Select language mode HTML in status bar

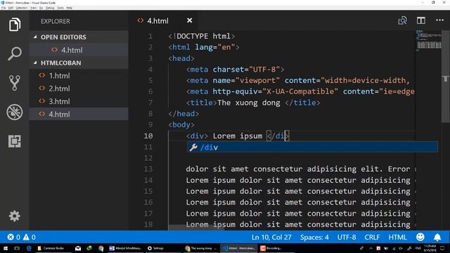397,238
